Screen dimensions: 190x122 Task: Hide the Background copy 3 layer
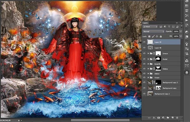click(x=144, y=82)
